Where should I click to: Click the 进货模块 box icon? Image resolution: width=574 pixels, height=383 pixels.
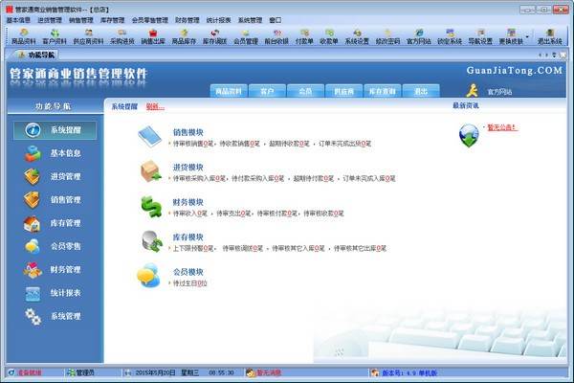click(x=150, y=171)
